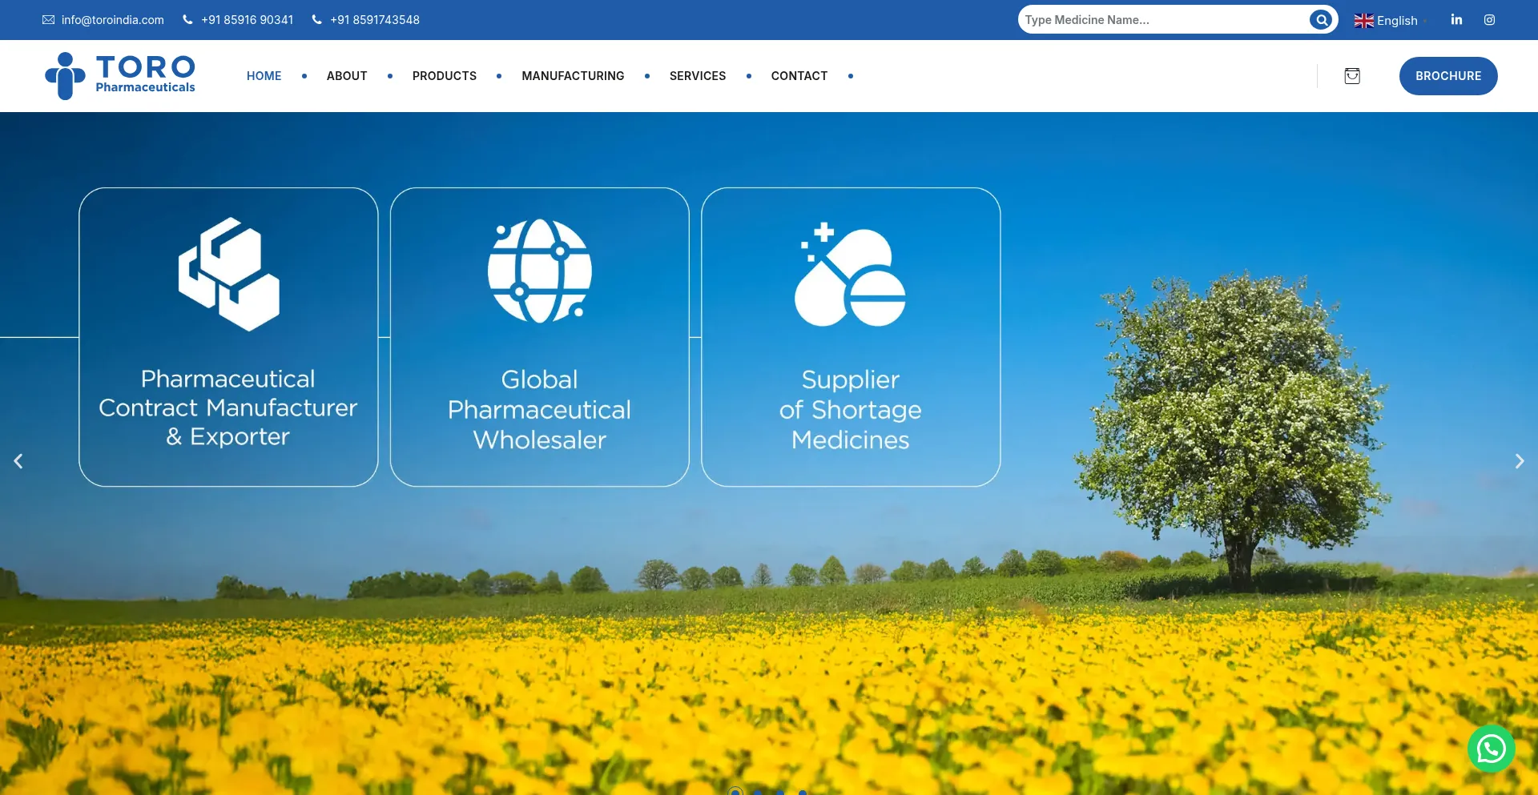Navigate to the Contact page
Viewport: 1538px width, 795px height.
(x=799, y=76)
